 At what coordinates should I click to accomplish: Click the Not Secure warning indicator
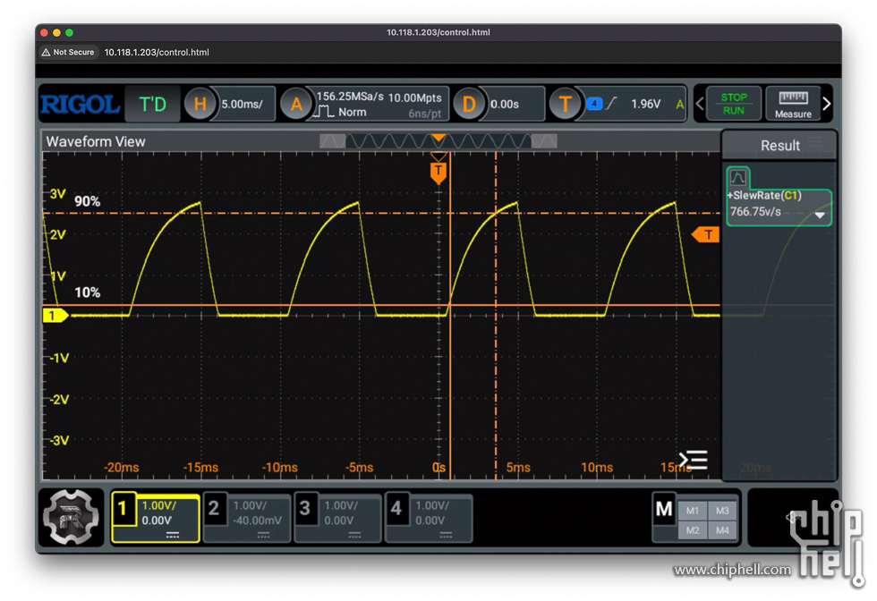(68, 52)
